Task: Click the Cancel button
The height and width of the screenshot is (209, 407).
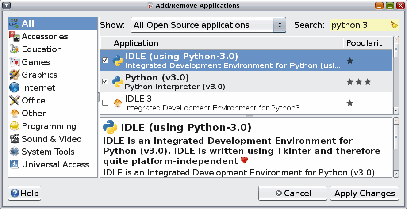Action: tap(292, 193)
